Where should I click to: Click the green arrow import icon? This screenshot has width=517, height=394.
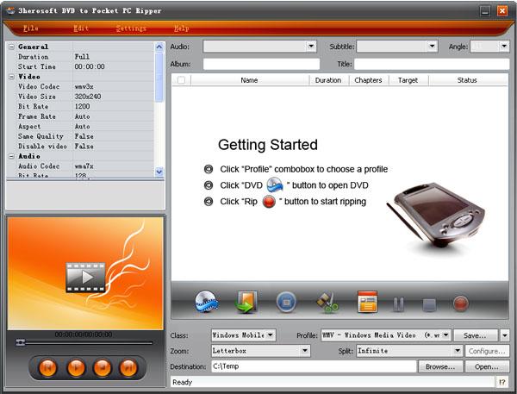tap(246, 302)
